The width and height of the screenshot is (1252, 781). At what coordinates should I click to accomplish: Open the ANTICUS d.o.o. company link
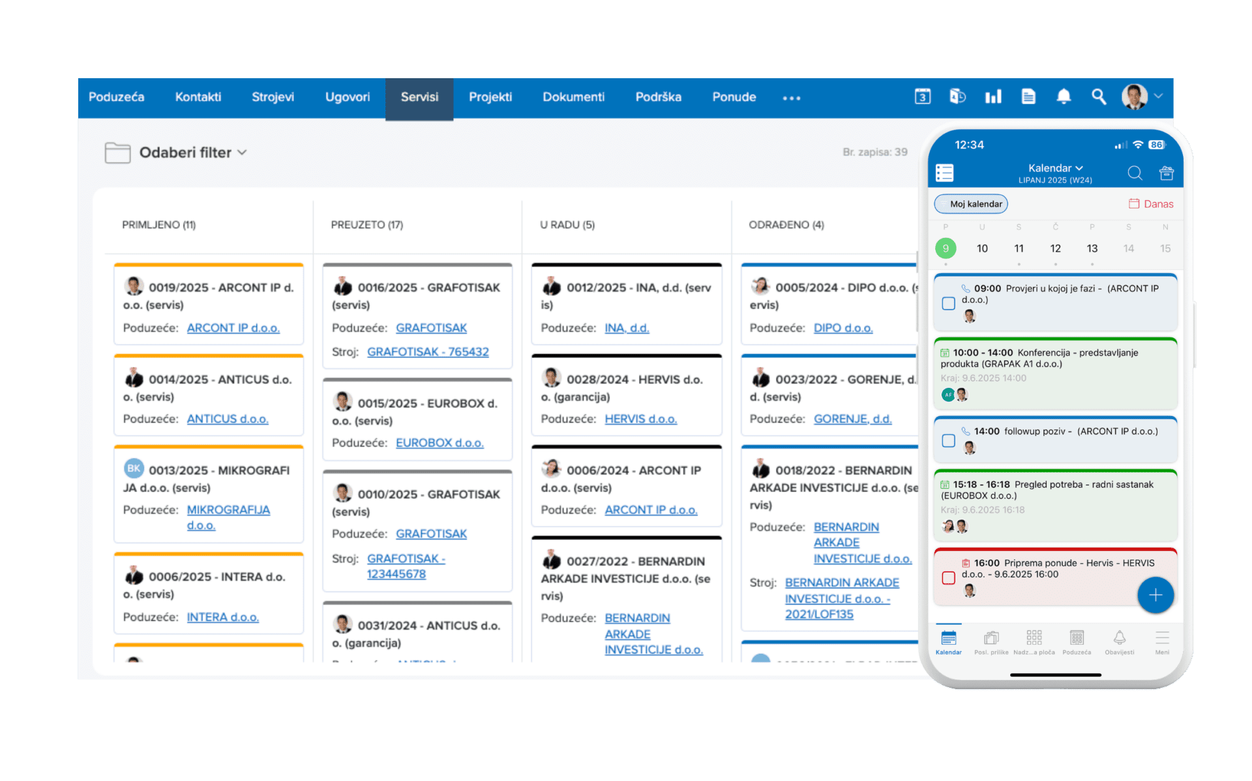coord(228,419)
